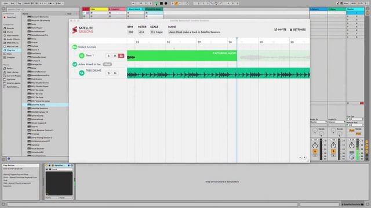The height and width of the screenshot is (208, 371).
Task: Open User Library under Places
Action: 12,72
